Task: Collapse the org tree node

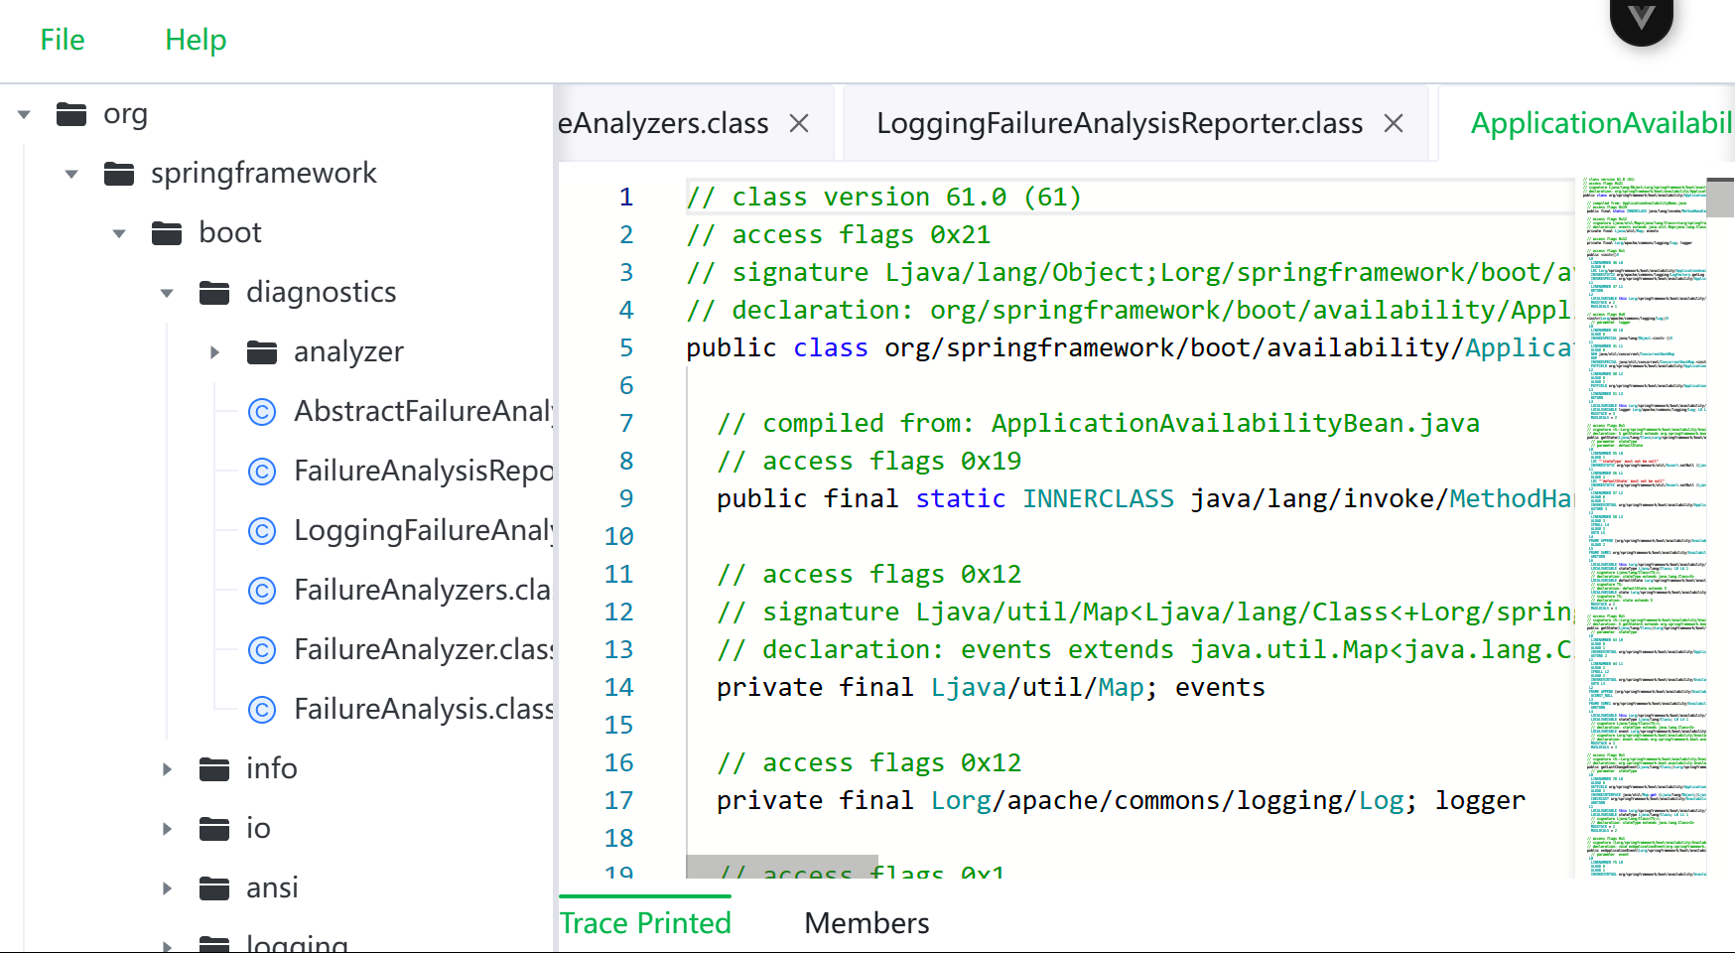Action: click(24, 114)
